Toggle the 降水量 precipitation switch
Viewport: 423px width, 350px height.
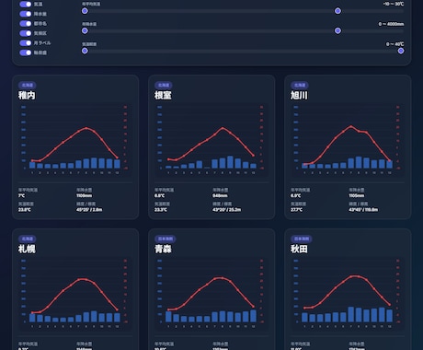[x=26, y=14]
